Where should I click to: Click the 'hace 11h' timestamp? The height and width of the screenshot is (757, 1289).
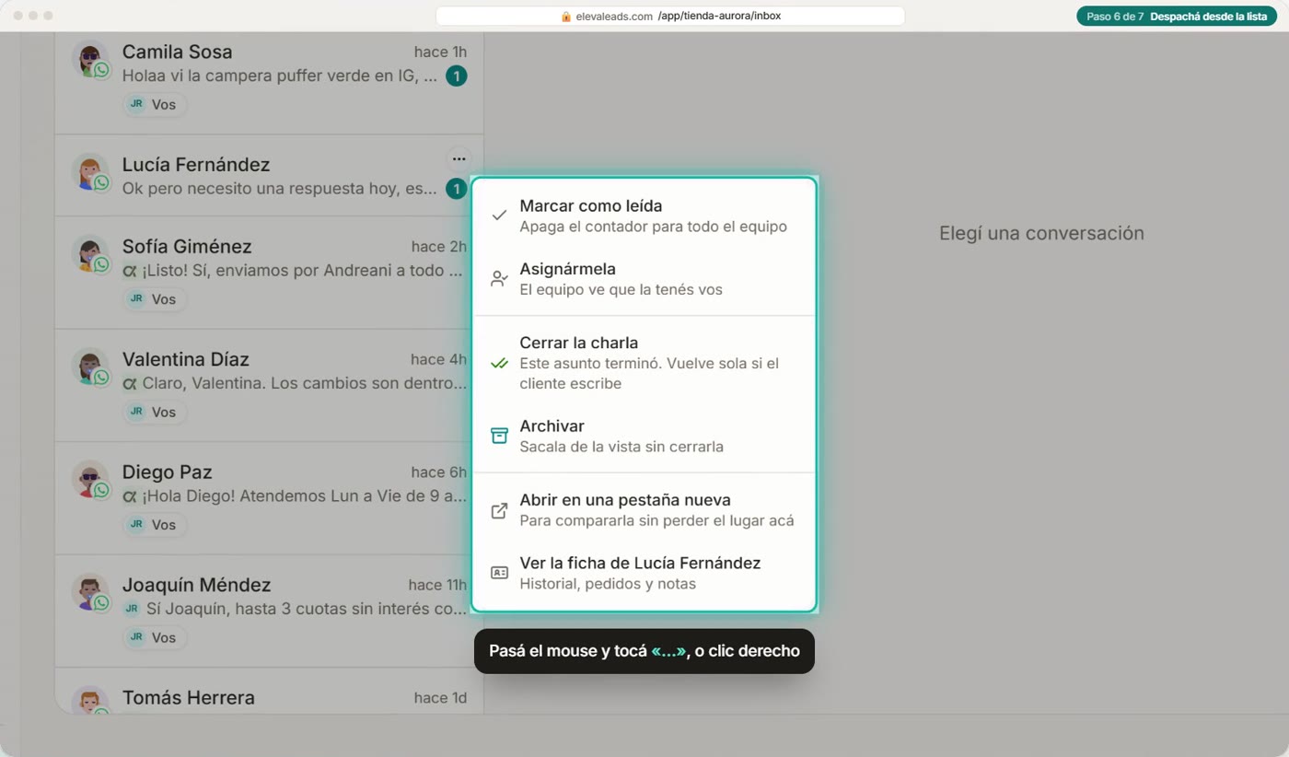click(x=437, y=585)
